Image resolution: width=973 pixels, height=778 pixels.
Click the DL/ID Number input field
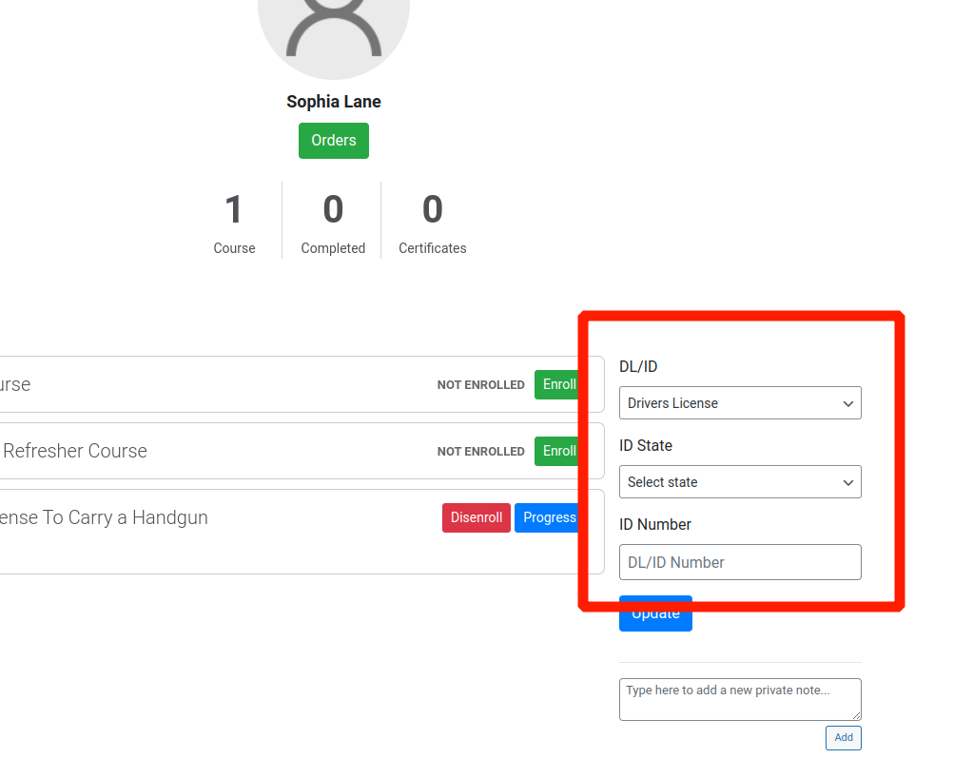pyautogui.click(x=740, y=562)
